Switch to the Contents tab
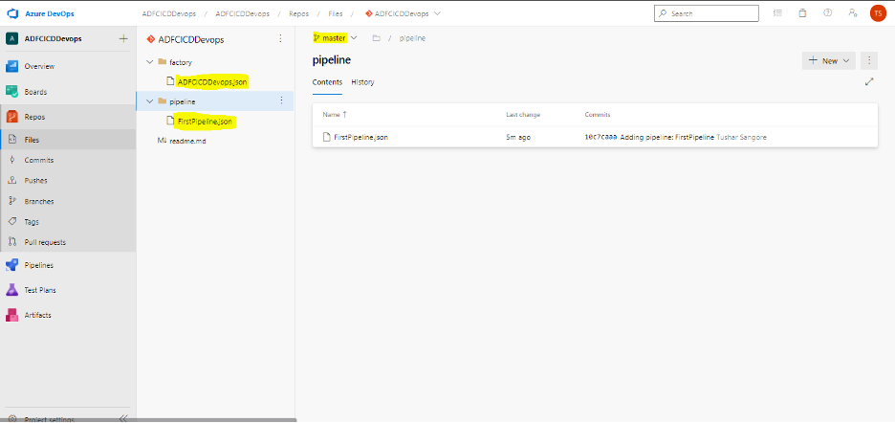The width and height of the screenshot is (895, 423). point(327,82)
